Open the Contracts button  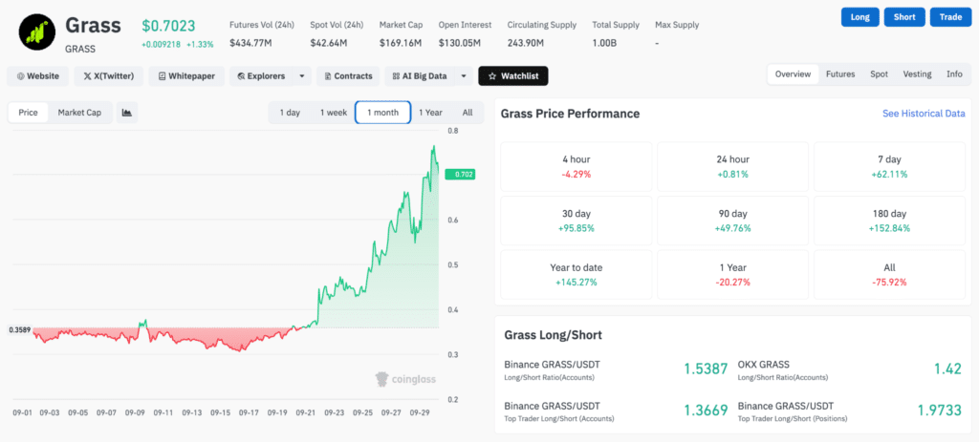tap(348, 76)
